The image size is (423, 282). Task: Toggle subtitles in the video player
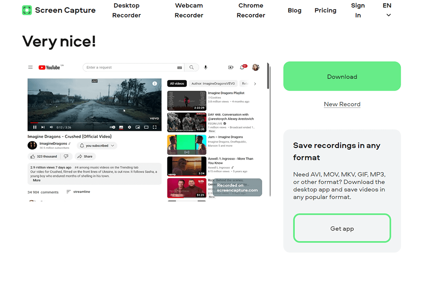point(121,127)
